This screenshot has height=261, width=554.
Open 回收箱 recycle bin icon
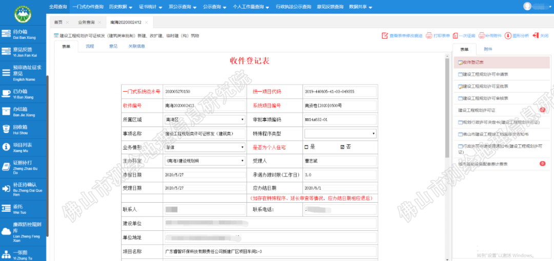6,129
